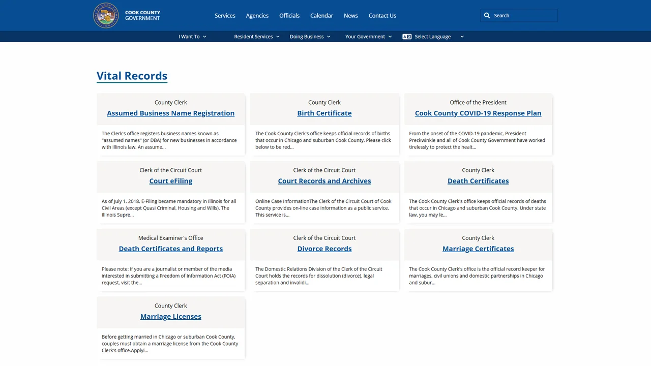This screenshot has height=366, width=651.
Task: Open the Calendar page
Action: 321,16
